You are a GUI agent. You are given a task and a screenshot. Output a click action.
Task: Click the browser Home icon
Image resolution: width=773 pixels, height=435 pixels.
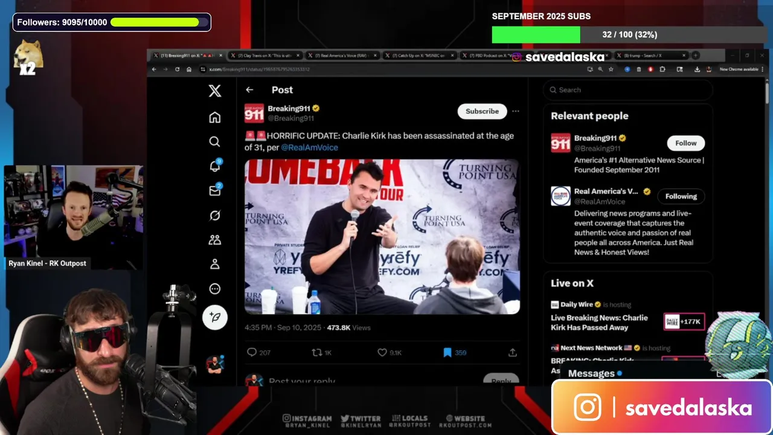point(189,69)
